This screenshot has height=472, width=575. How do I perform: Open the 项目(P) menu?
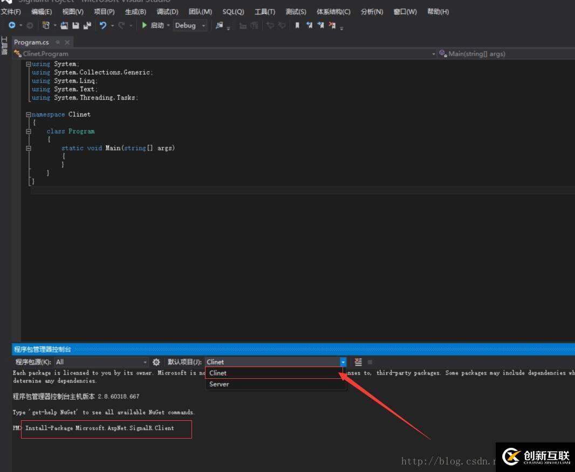point(104,12)
